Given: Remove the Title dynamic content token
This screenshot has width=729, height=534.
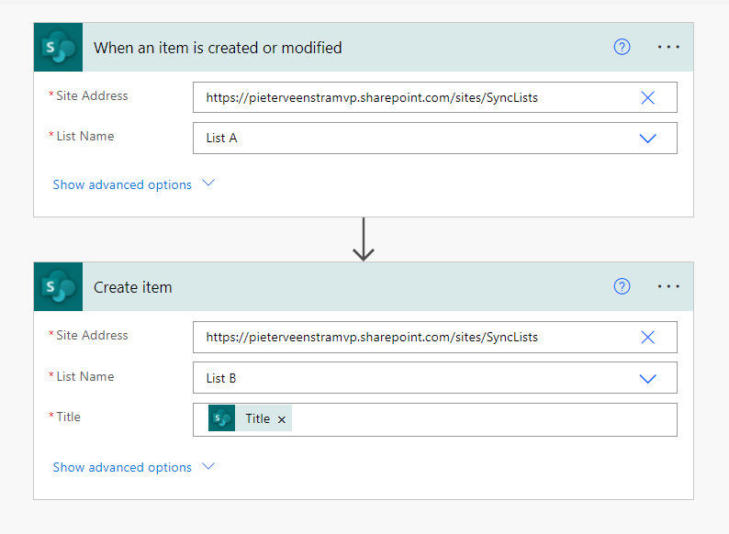Looking at the screenshot, I should [281, 419].
